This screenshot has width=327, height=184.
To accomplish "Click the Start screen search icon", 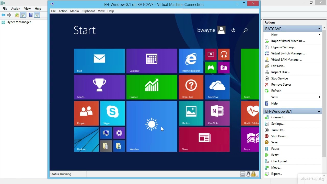I will tap(246, 30).
